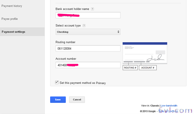Click inside the Account number field
The height and width of the screenshot is (114, 194).
(x=88, y=65)
